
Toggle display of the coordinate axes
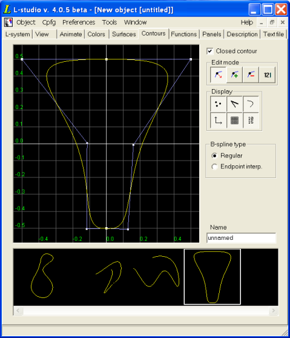tap(218, 121)
